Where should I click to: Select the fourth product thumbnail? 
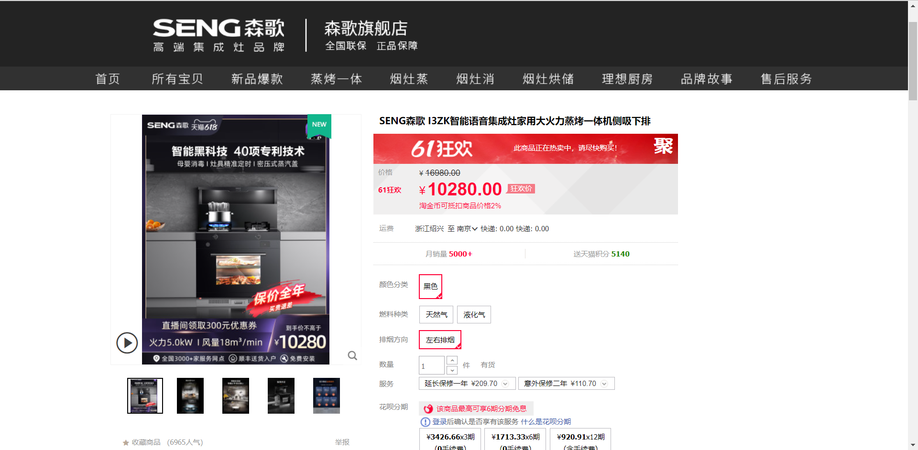281,396
